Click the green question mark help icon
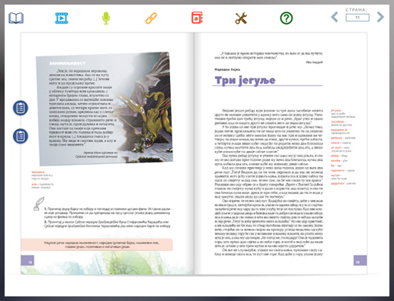The image size is (394, 301). tap(286, 18)
